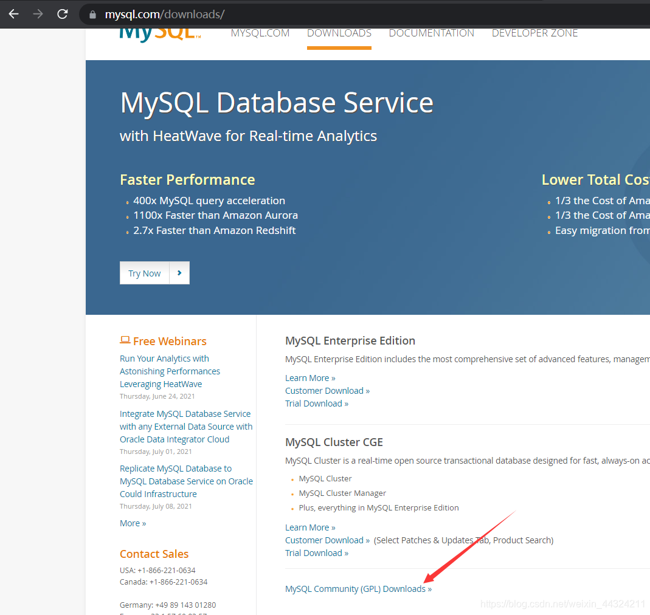Click with HeatWave for Real-time Analytics subtitle
The width and height of the screenshot is (650, 615).
248,136
